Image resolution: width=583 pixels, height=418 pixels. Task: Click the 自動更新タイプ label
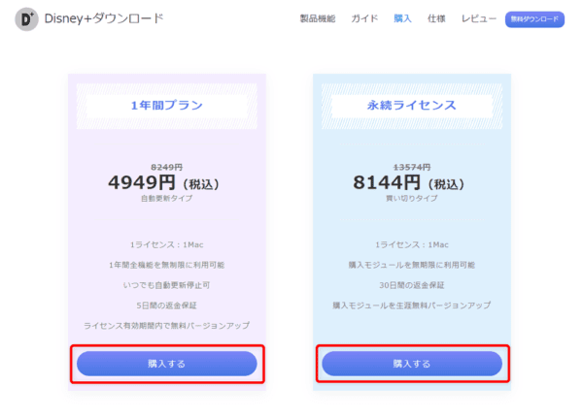pyautogui.click(x=166, y=198)
